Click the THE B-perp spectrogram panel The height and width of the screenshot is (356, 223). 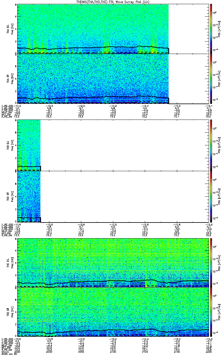tap(113, 262)
